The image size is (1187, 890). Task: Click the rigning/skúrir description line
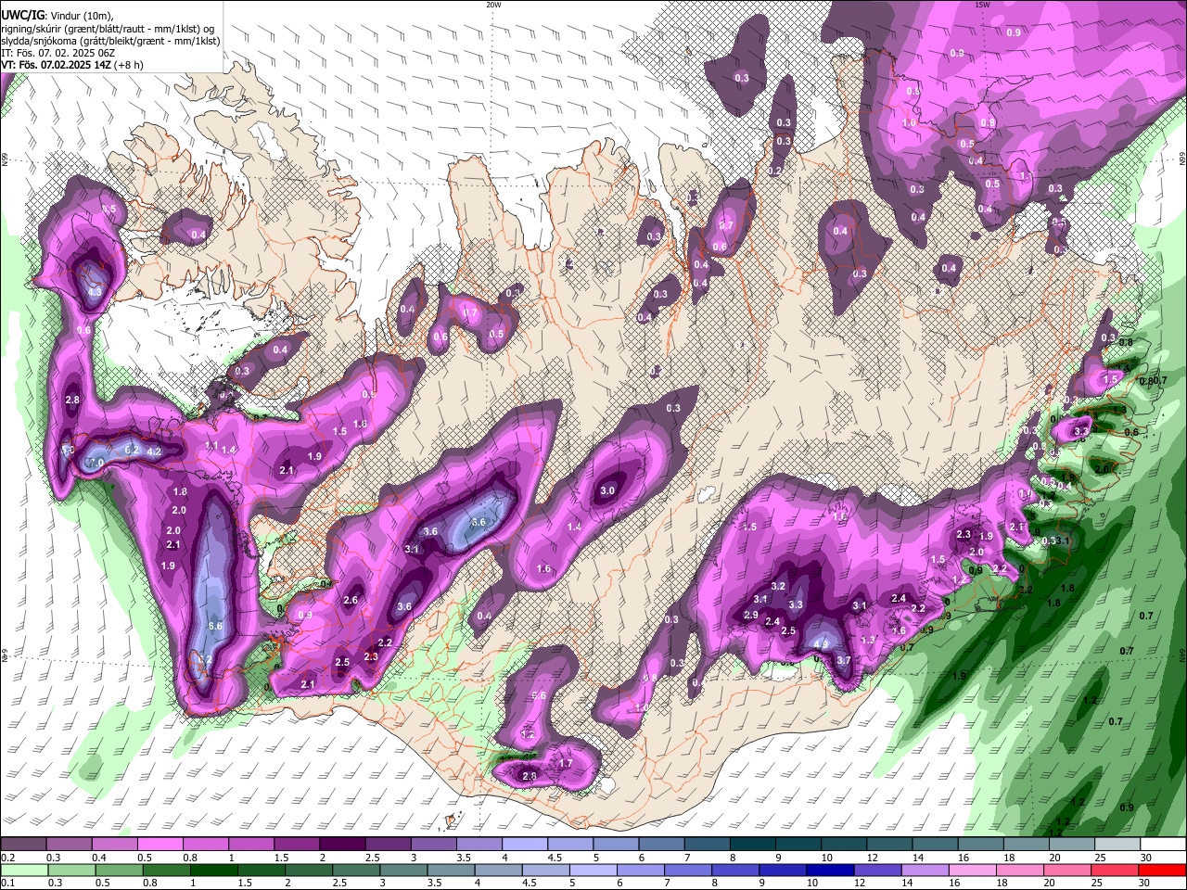pyautogui.click(x=108, y=29)
